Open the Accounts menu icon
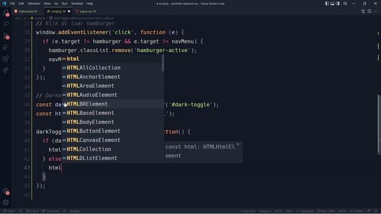 click(6, 191)
